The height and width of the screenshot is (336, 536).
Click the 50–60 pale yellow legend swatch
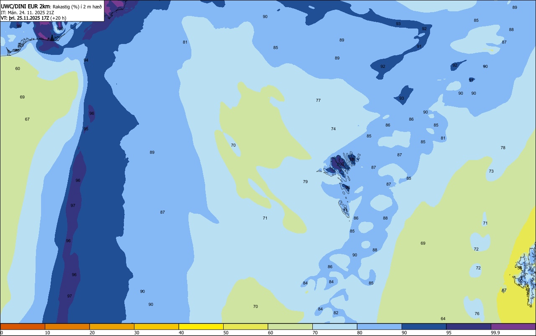[x=245, y=326]
